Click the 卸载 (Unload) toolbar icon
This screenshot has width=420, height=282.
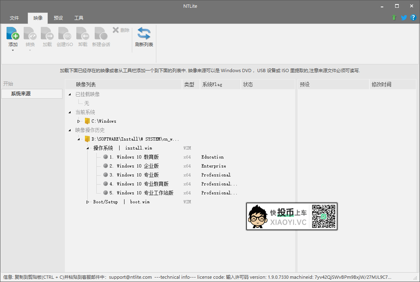83,33
